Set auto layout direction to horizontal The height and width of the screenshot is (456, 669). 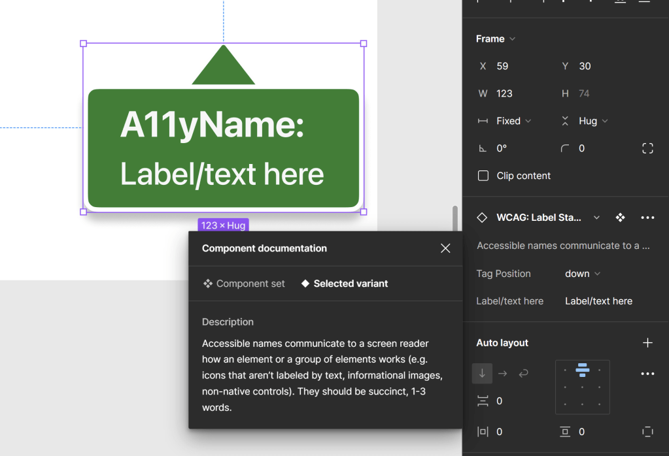click(x=502, y=374)
